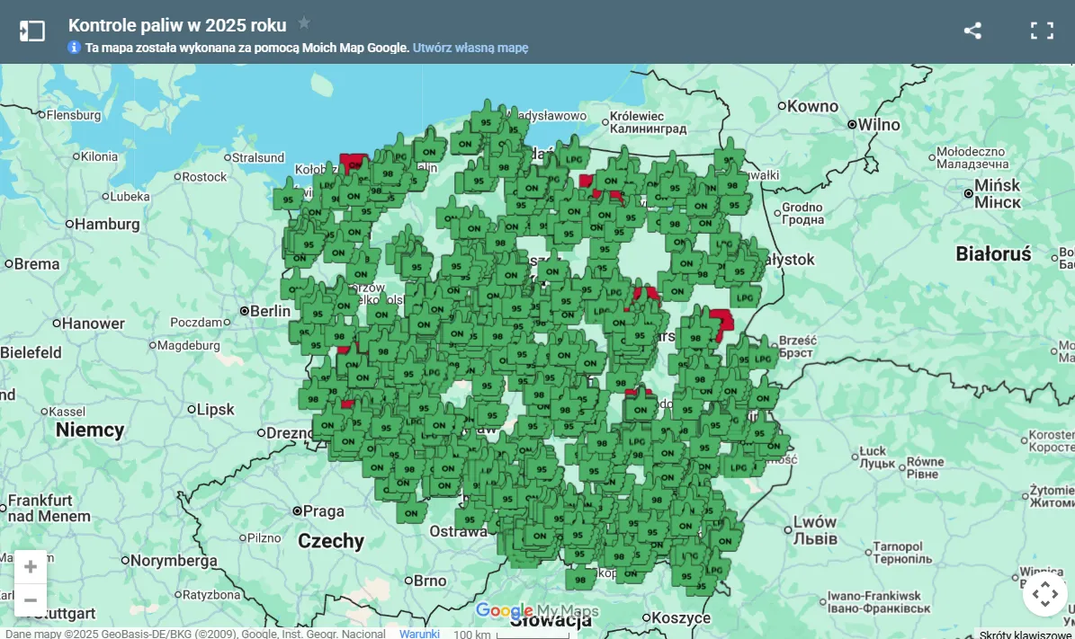
Task: Click the Google My Maps logo
Action: pos(537,610)
